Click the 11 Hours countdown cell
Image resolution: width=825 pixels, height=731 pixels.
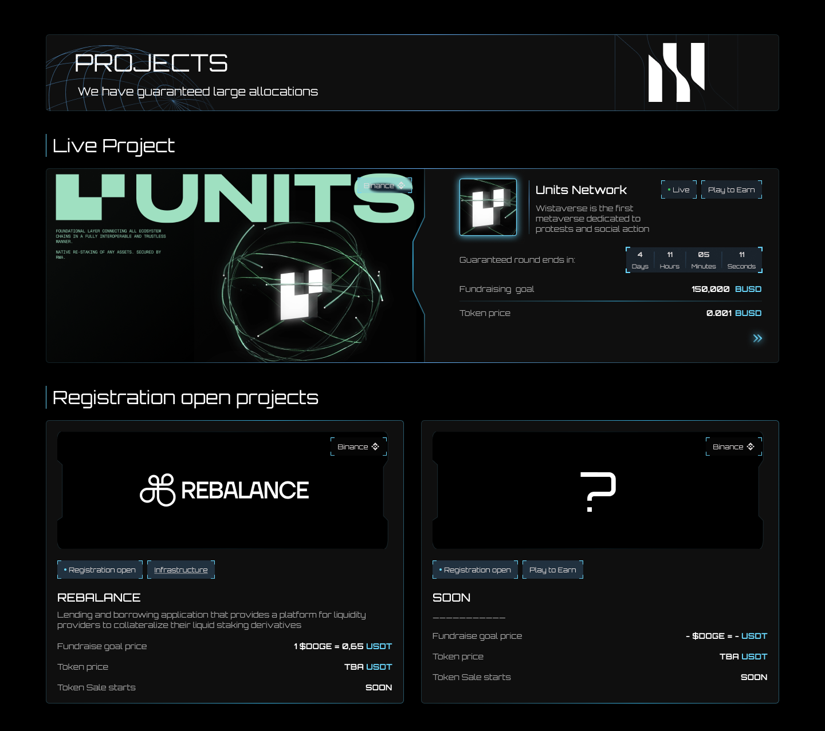[x=670, y=260]
